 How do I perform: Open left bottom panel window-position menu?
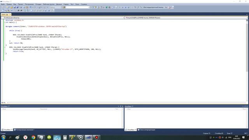click(x=118, y=106)
